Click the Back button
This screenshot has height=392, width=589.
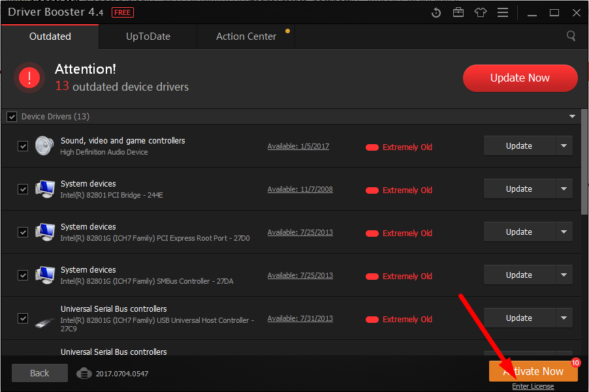pyautogui.click(x=40, y=373)
